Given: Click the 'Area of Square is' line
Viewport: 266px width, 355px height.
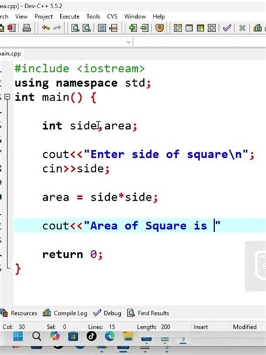Looking at the screenshot, I should coord(131,226).
